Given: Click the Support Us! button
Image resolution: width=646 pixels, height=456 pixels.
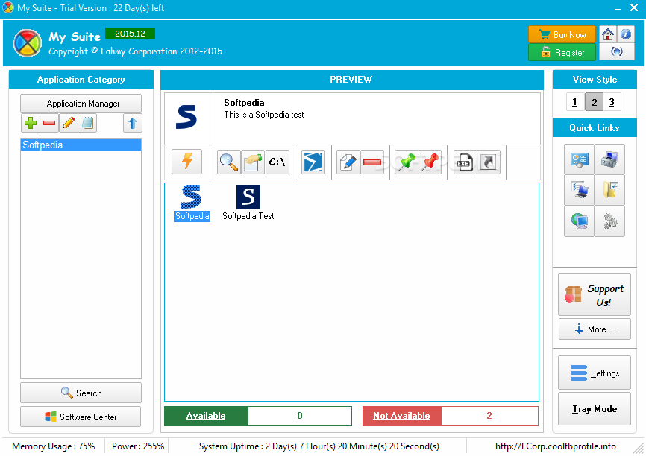Looking at the screenshot, I should [594, 295].
